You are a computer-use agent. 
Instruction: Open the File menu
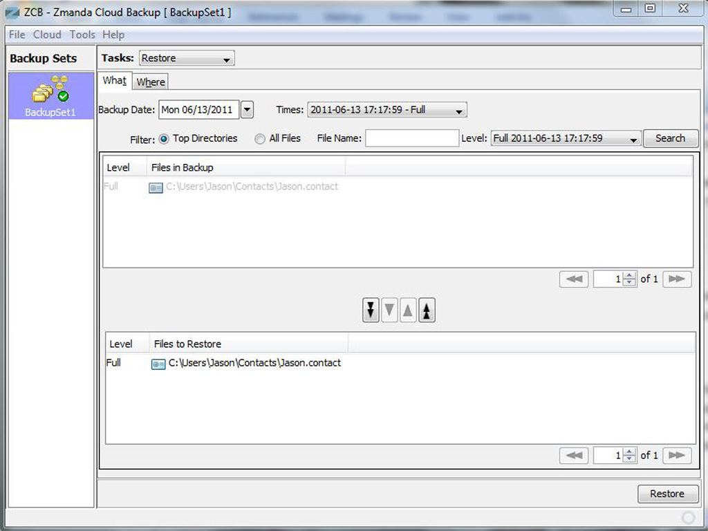17,35
